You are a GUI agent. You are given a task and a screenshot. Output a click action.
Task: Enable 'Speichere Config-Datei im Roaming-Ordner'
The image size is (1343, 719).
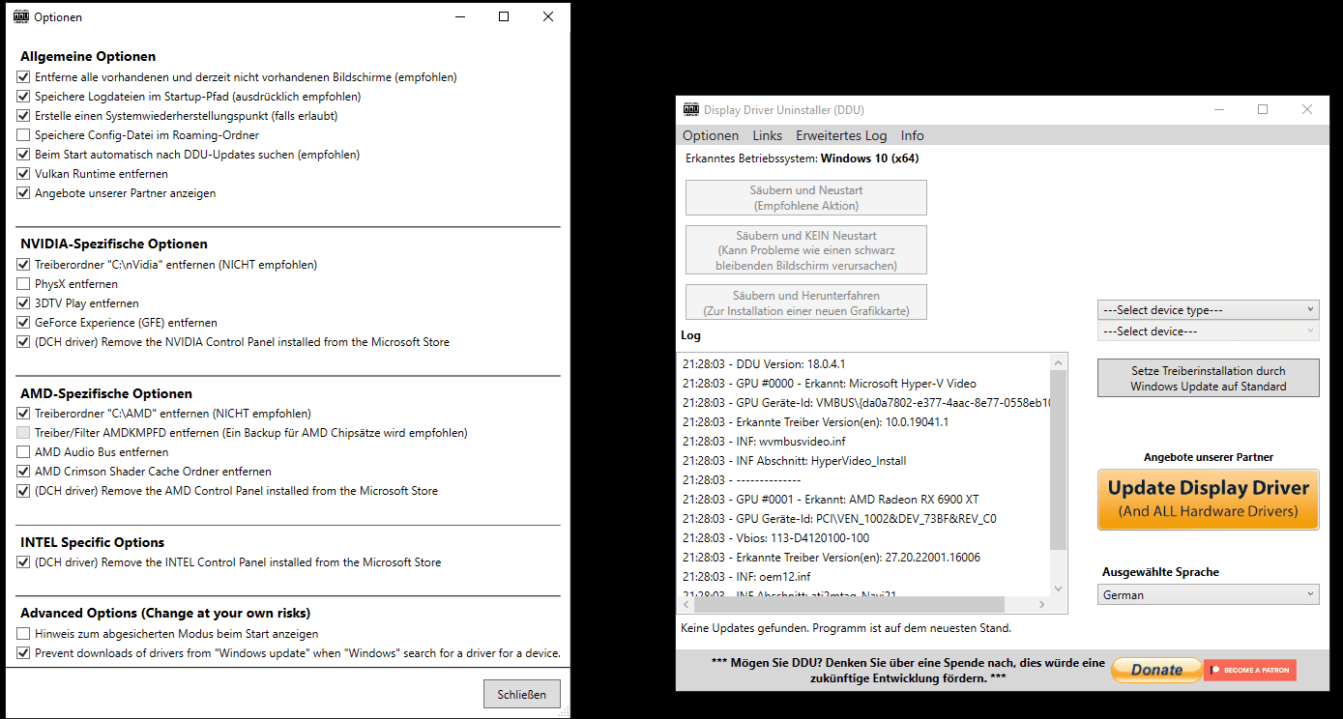tap(23, 135)
